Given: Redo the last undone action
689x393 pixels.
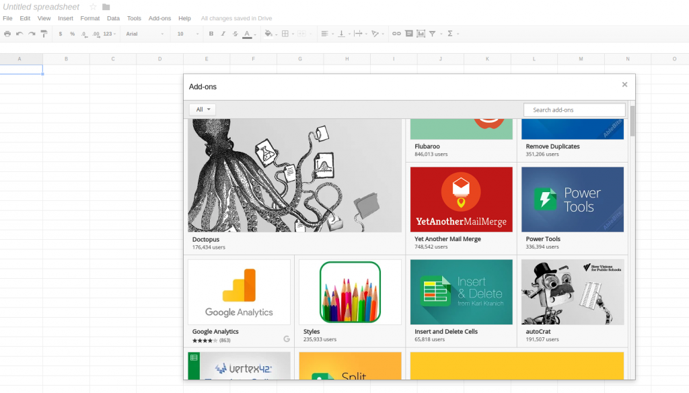Looking at the screenshot, I should (32, 34).
